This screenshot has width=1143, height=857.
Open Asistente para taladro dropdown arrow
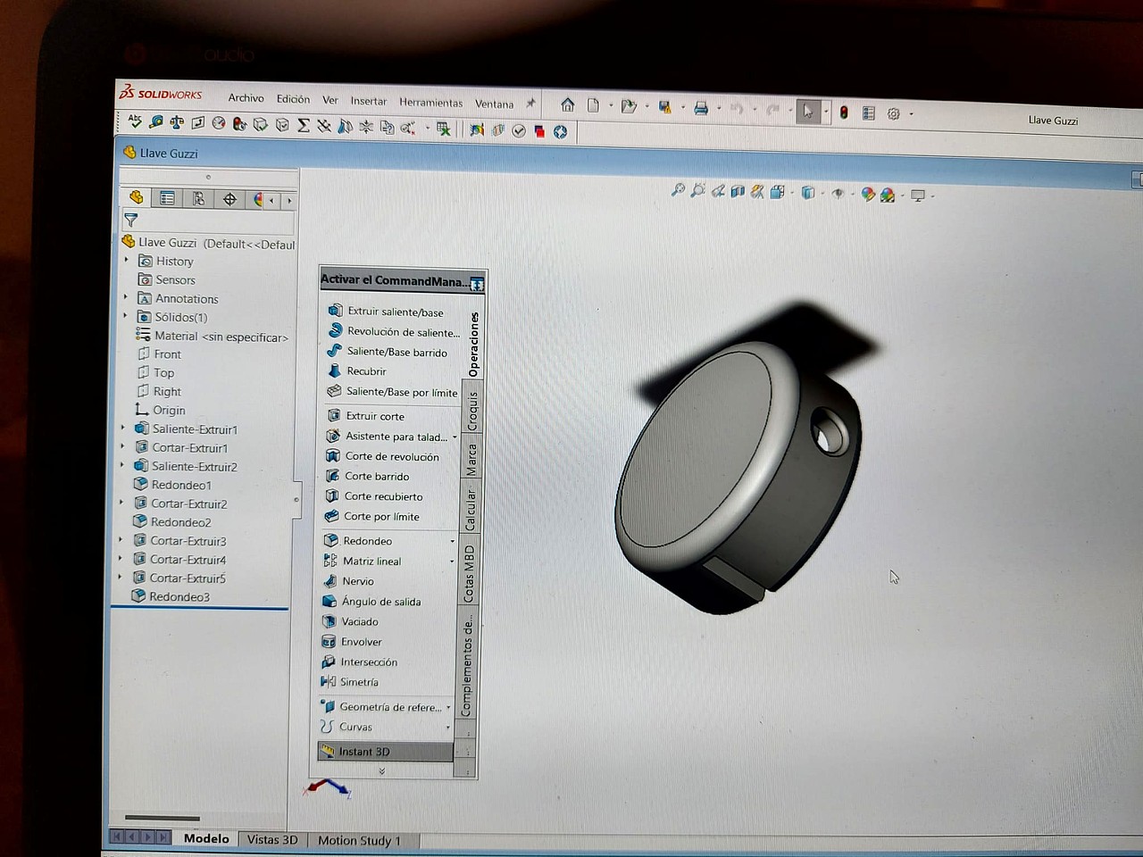click(455, 437)
